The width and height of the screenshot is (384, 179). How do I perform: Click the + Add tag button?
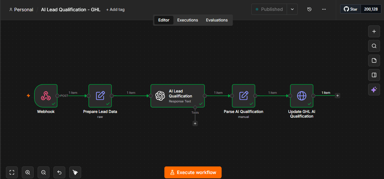click(115, 10)
